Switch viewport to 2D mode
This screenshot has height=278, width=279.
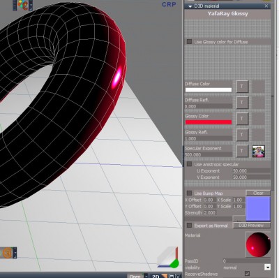click(x=156, y=276)
